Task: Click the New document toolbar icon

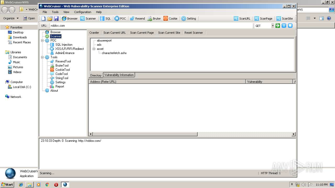Action: click(x=43, y=19)
